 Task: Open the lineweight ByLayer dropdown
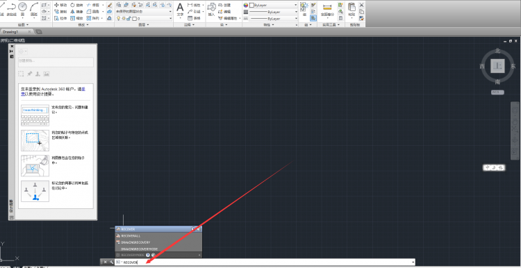click(x=273, y=12)
